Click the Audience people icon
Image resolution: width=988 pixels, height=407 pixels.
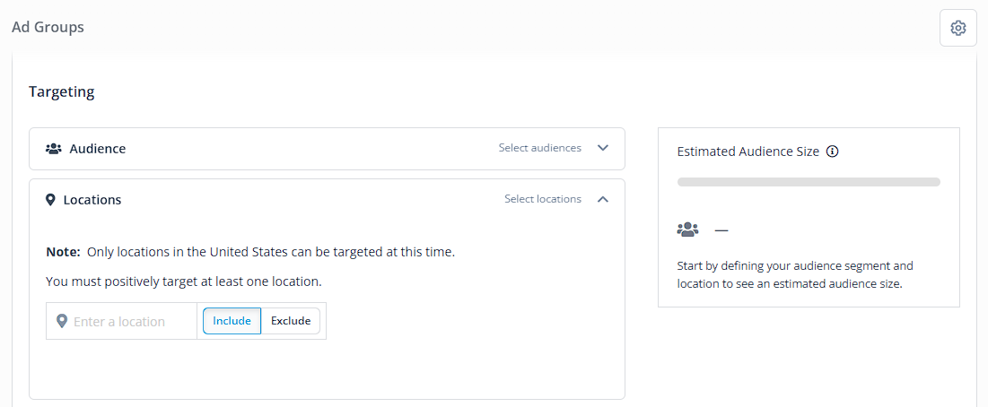click(54, 149)
